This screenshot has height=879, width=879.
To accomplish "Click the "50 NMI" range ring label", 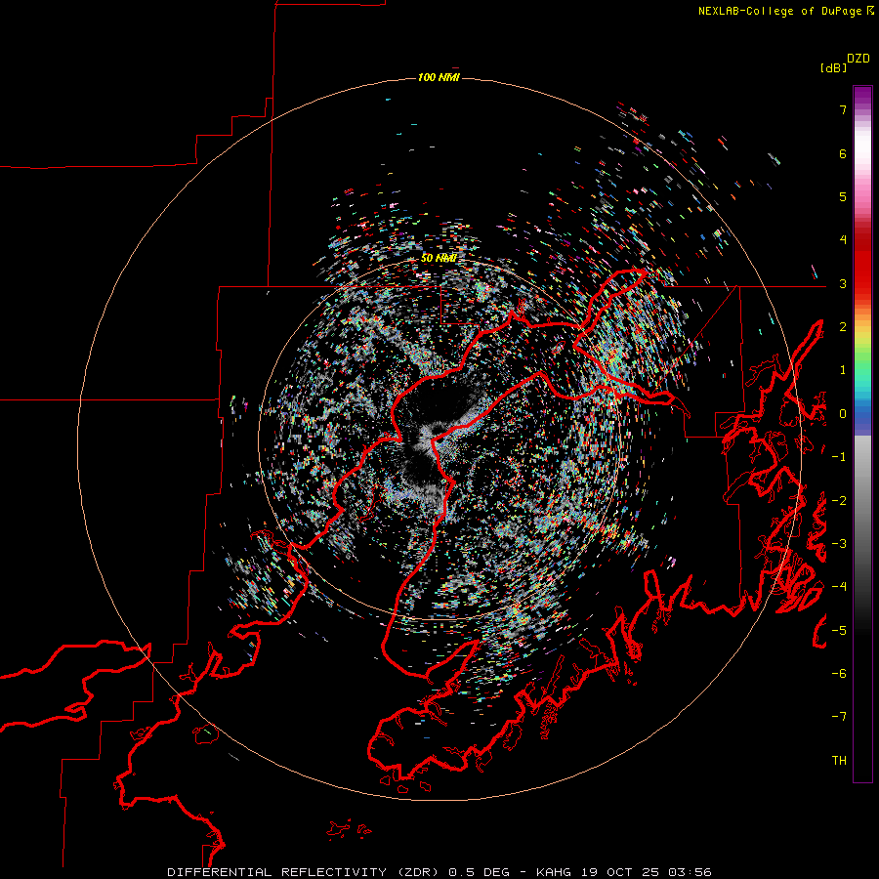I will pos(439,258).
